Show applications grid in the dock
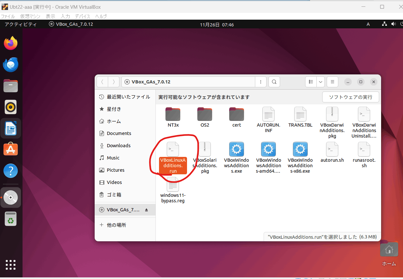 pos(11,265)
